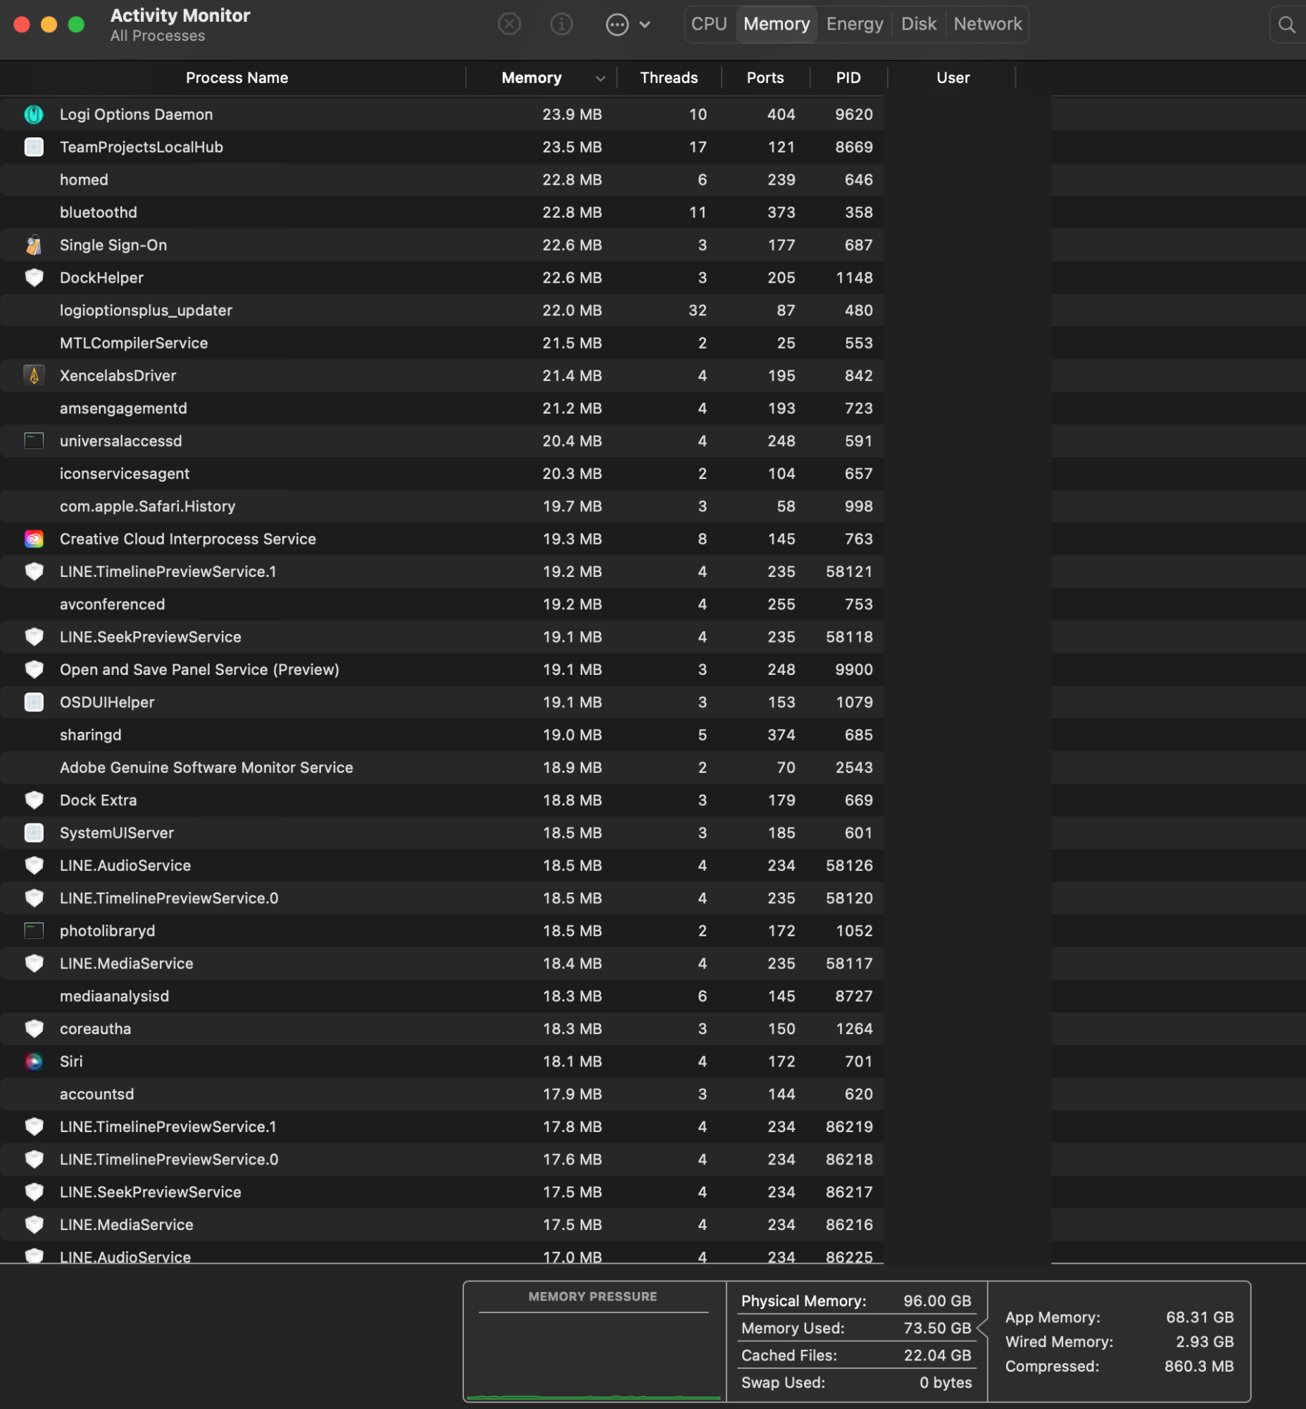This screenshot has height=1409, width=1306.
Task: Sort by the Process Name column header
Action: (237, 77)
